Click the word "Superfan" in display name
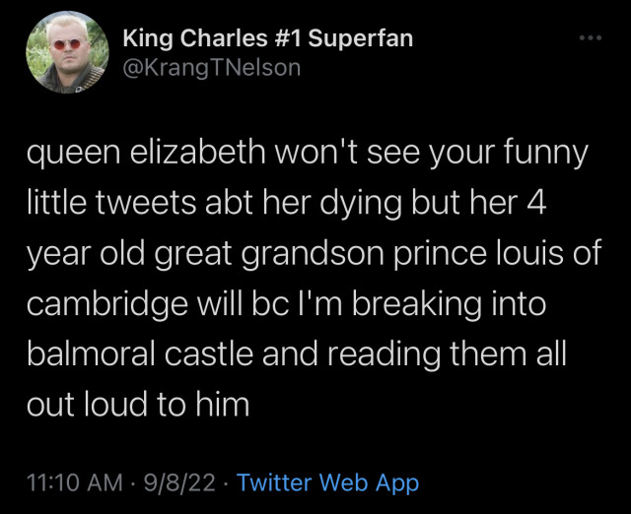 [361, 38]
